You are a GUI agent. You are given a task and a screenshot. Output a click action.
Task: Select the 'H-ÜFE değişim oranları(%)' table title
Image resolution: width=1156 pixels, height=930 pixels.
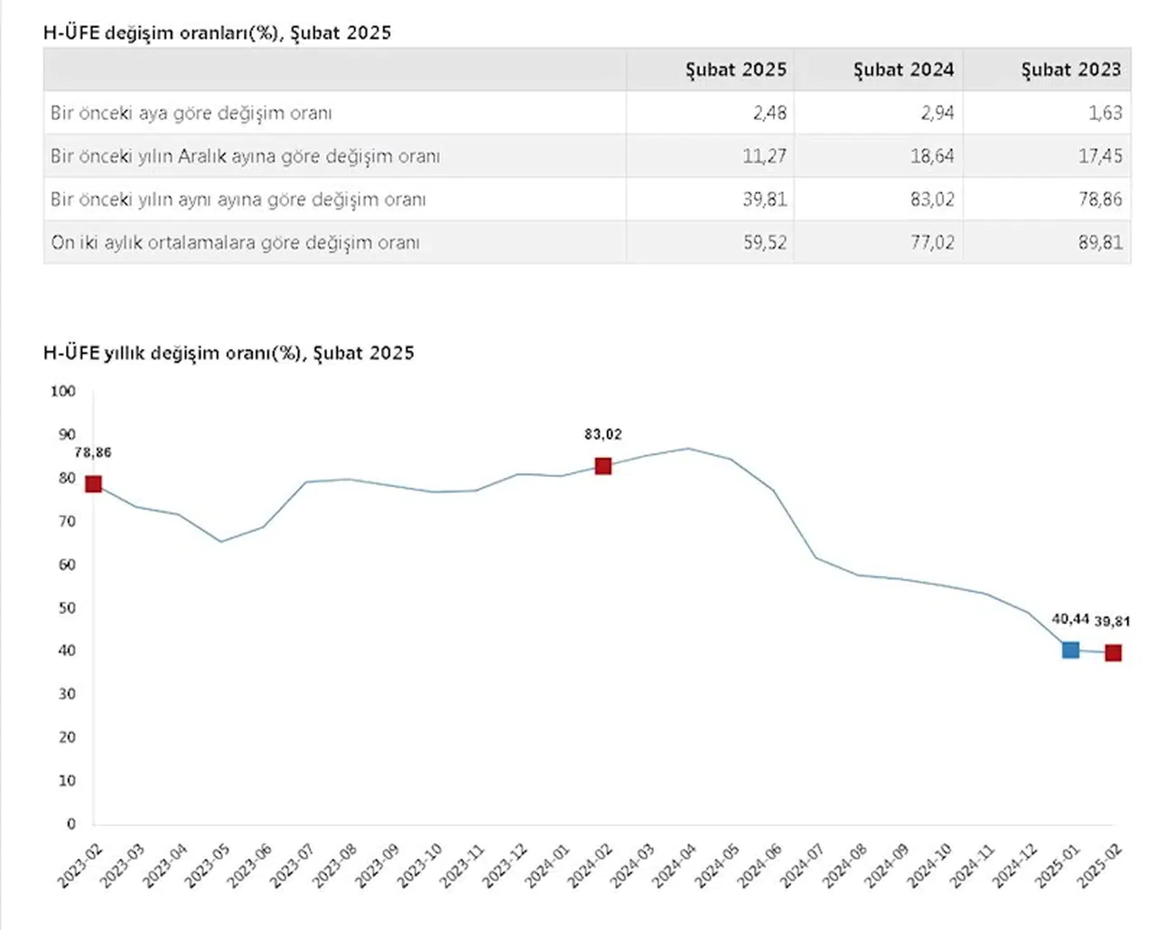click(217, 33)
